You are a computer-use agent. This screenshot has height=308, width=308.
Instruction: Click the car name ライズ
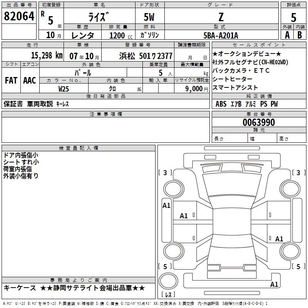click(x=99, y=17)
